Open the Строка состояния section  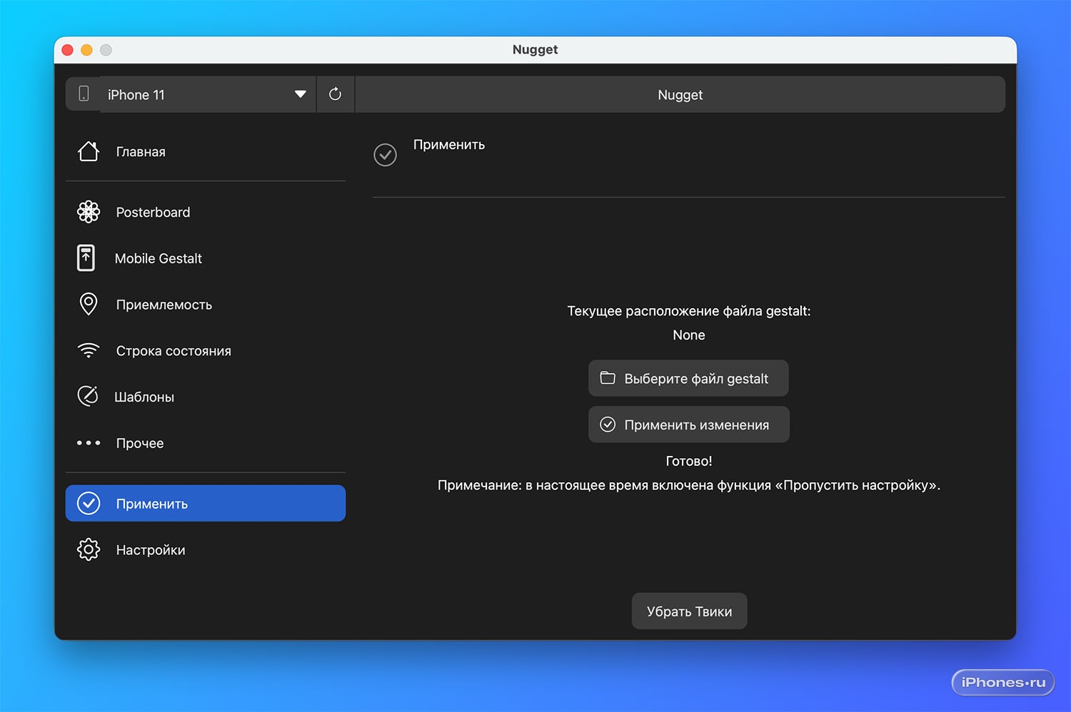click(206, 351)
